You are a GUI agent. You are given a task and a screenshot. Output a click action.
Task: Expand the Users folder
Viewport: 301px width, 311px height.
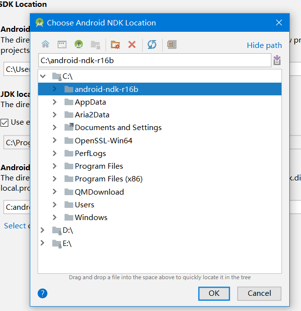point(55,204)
